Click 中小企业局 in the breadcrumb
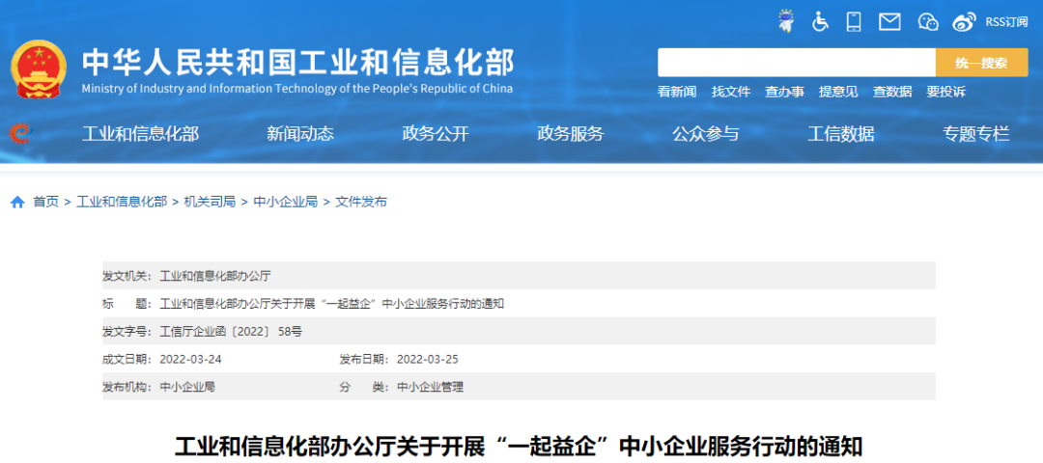 285,202
